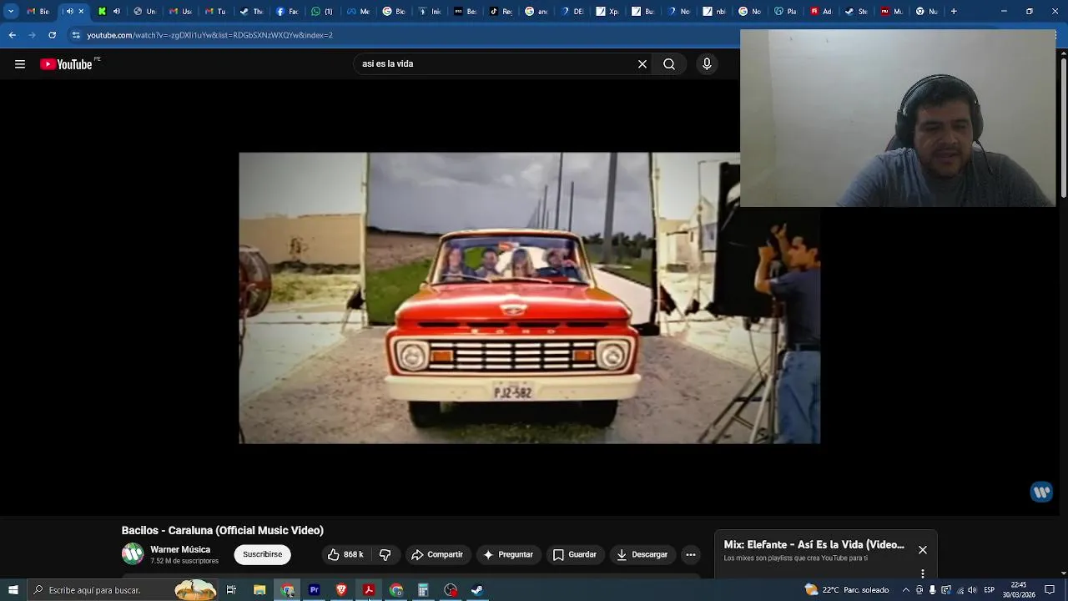Switch to the first Gmail tab

[38, 12]
